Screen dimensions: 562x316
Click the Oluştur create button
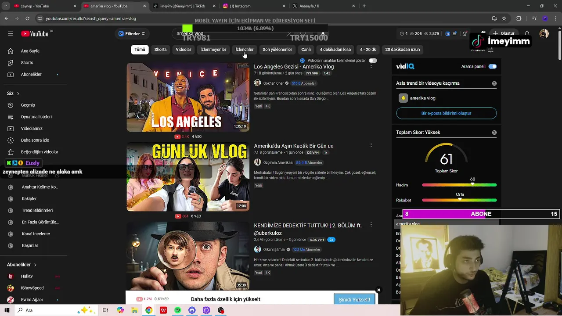(504, 34)
